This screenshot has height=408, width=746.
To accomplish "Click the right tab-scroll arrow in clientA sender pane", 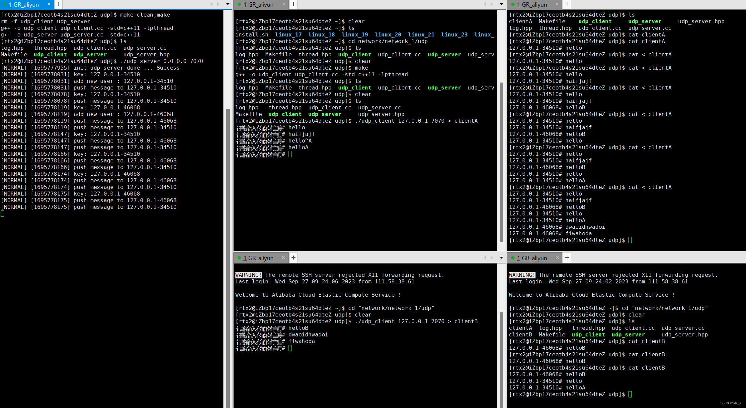I will [x=492, y=4].
